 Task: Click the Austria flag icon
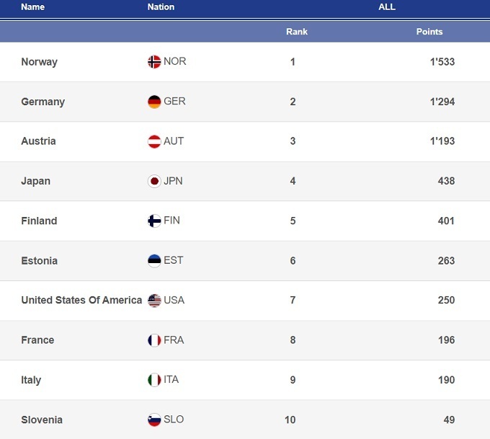tap(154, 141)
